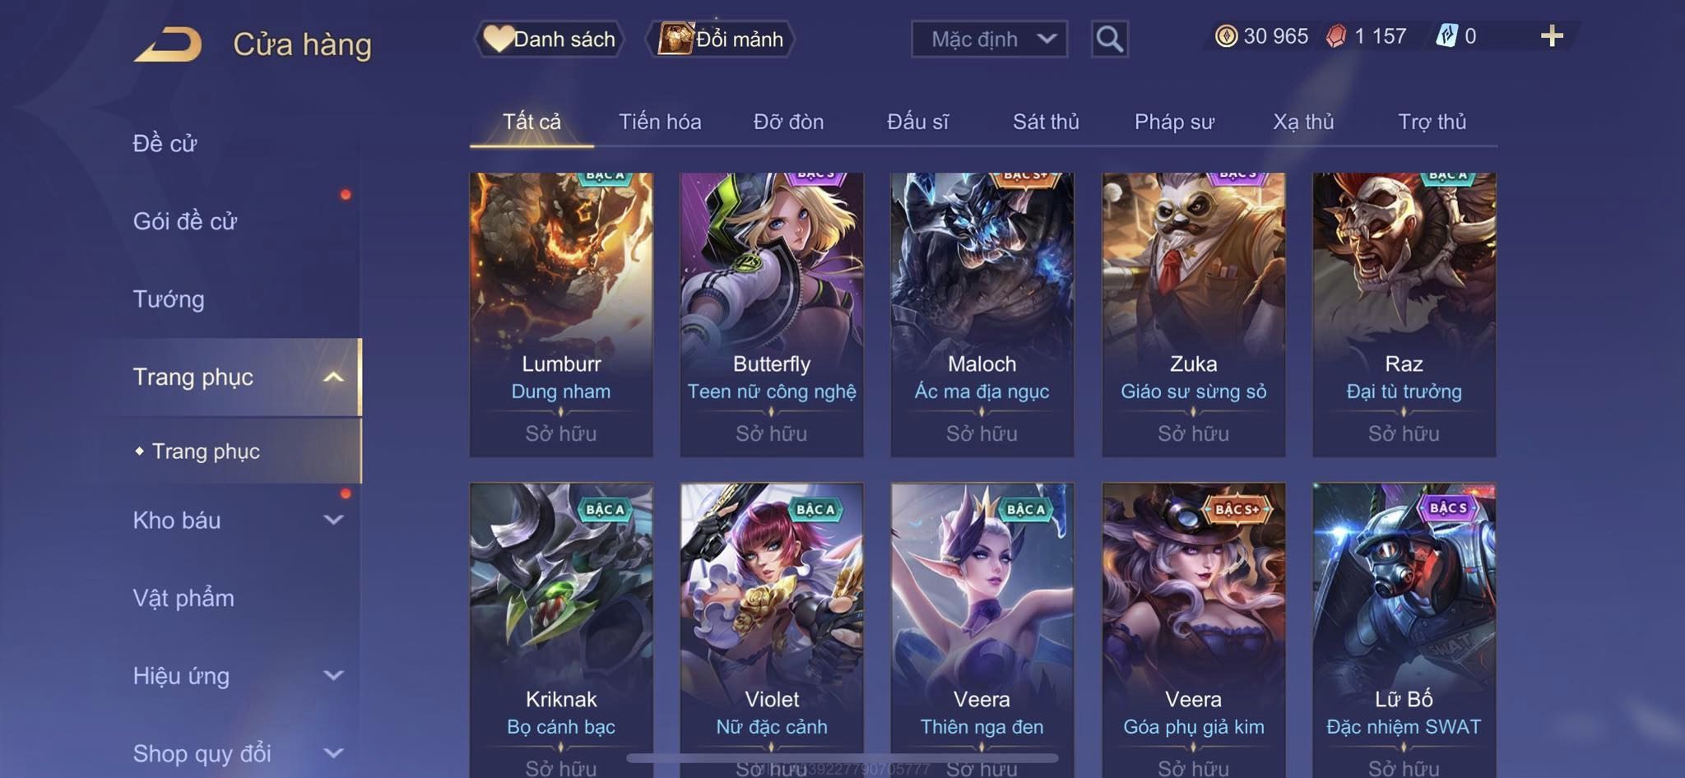Switch to the Pháp sư tab

[x=1174, y=122]
